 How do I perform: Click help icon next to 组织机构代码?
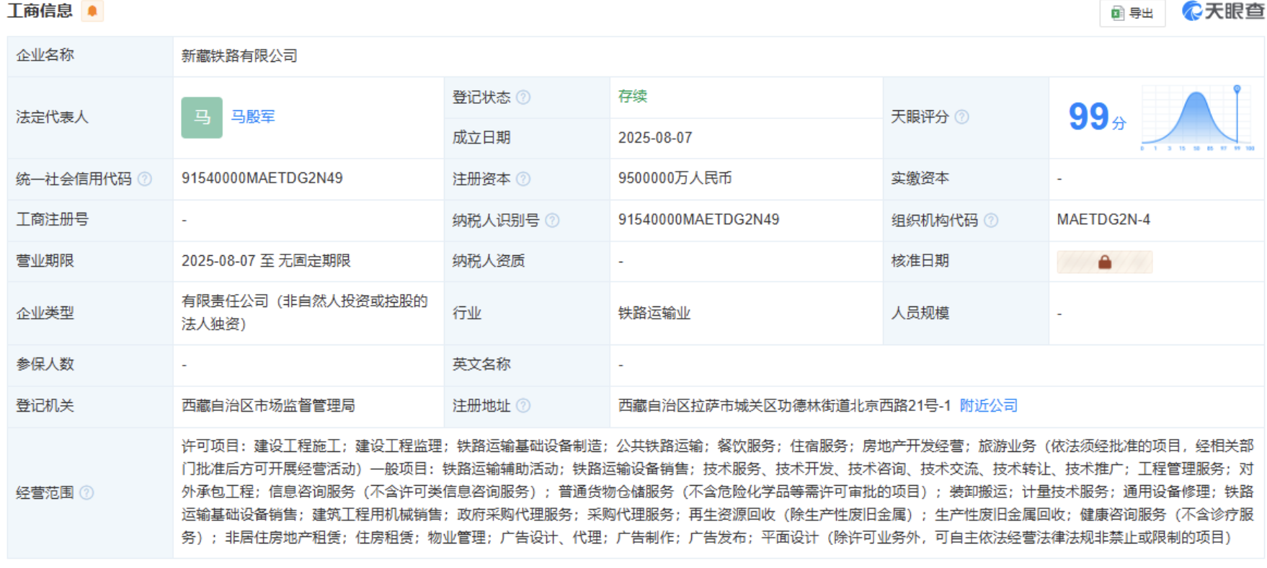(991, 221)
